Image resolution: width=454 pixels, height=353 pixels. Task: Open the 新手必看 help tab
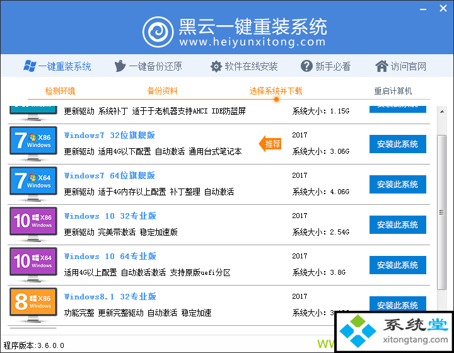pos(325,67)
